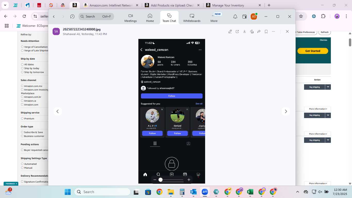Select the Automated shipping settings radio
The height and width of the screenshot is (198, 352).
click(x=22, y=164)
